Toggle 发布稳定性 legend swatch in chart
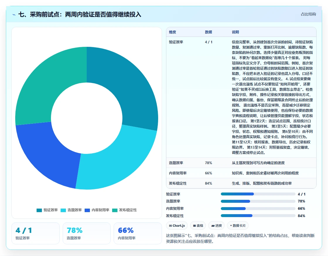 click(x=115, y=210)
